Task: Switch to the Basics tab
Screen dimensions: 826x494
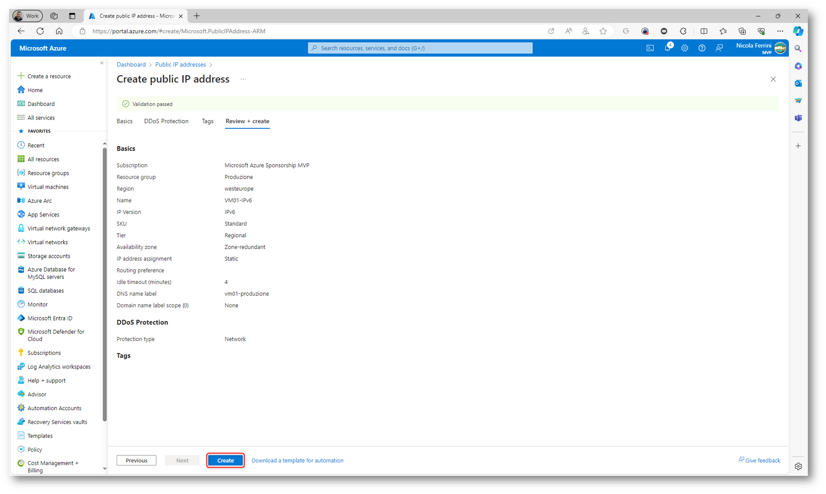Action: [x=124, y=121]
